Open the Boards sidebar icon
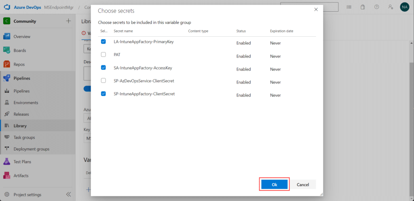Screen dimensions: 414x201 coord(6,50)
